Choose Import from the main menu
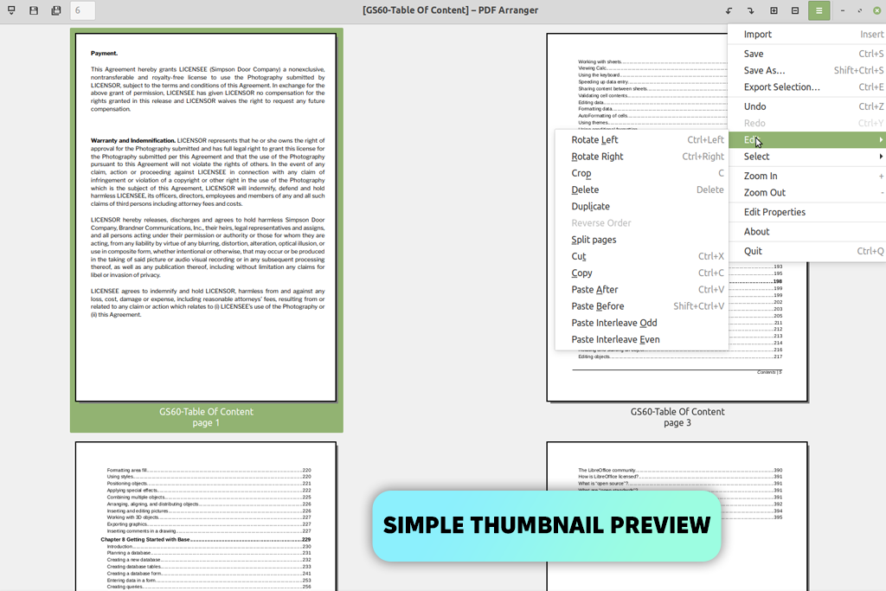This screenshot has width=886, height=591. [807, 35]
